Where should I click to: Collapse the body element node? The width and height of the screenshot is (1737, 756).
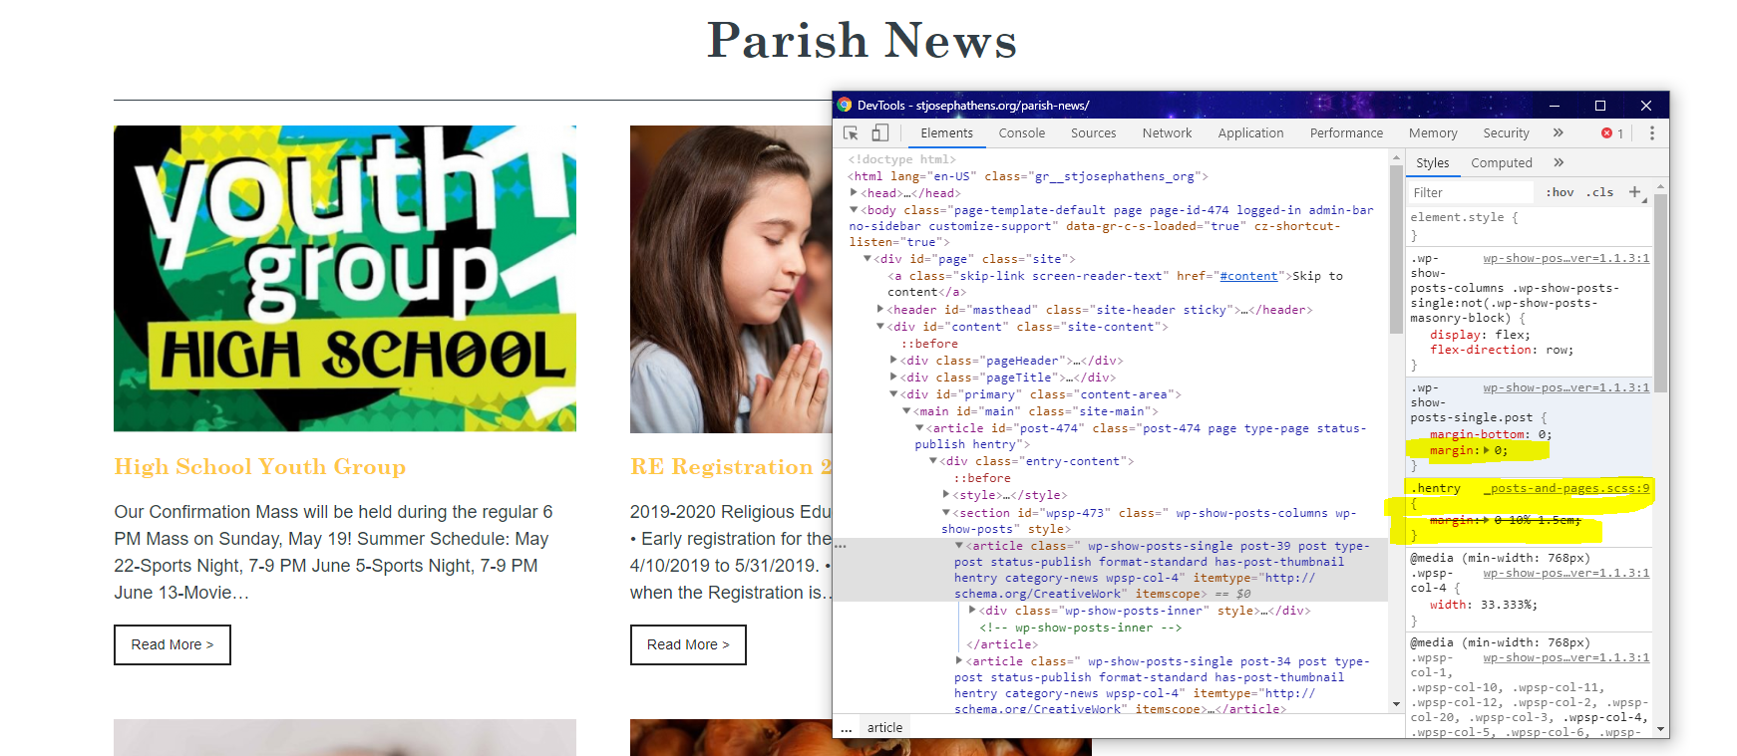click(854, 210)
